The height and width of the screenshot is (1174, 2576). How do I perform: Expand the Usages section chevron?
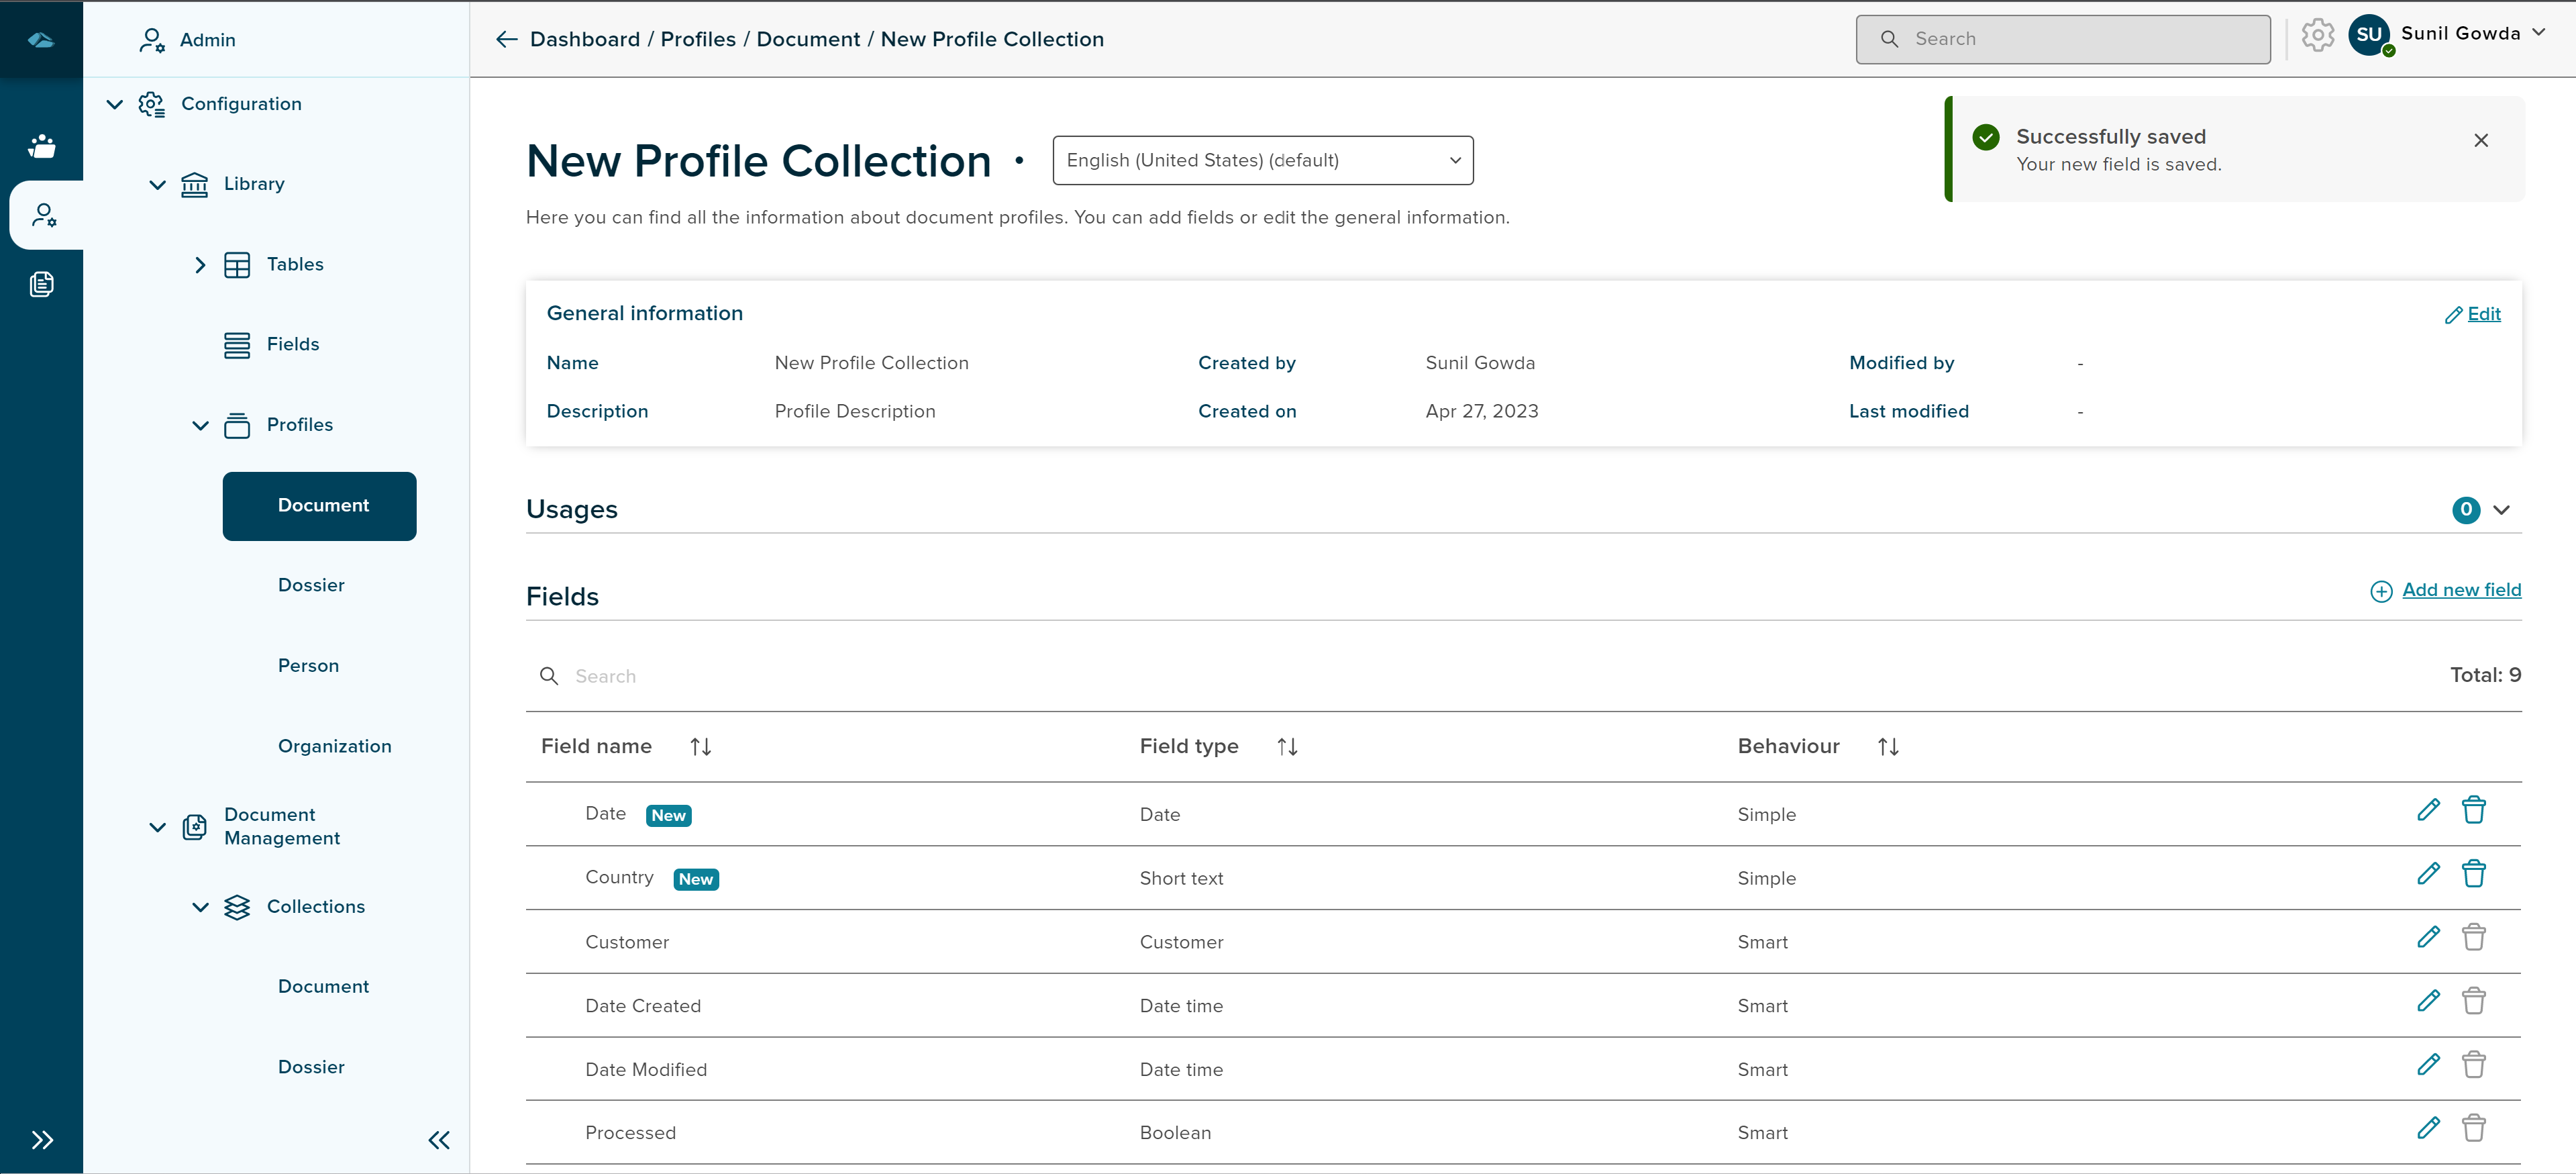click(2501, 510)
